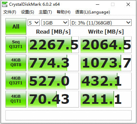Image resolution: width=137 pixels, height=124 pixels.
Task: Open the 设置(S) menu
Action: 27,12
